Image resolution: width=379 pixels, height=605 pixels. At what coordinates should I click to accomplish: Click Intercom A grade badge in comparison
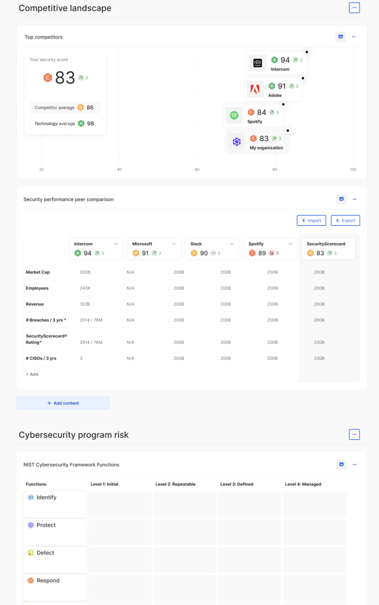pyautogui.click(x=78, y=253)
